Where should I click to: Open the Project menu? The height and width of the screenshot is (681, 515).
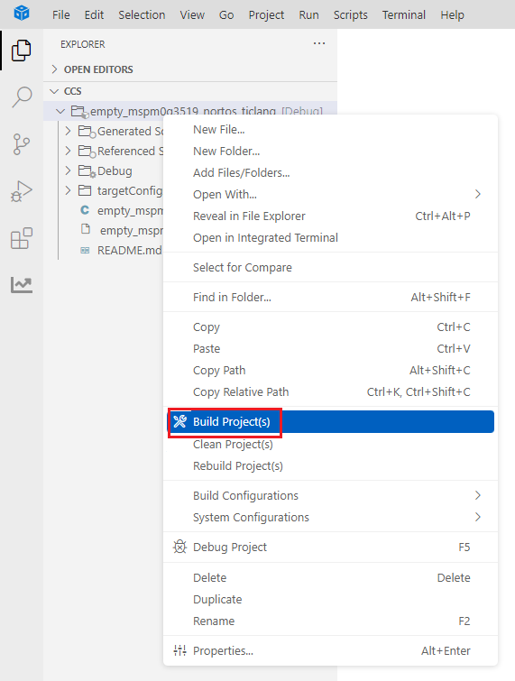coord(266,14)
